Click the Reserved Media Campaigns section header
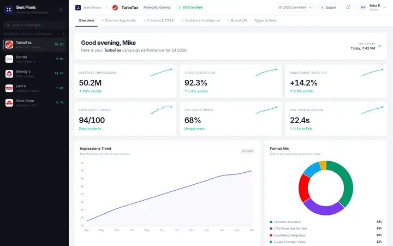This screenshot has width=393, height=246. pyautogui.click(x=28, y=34)
